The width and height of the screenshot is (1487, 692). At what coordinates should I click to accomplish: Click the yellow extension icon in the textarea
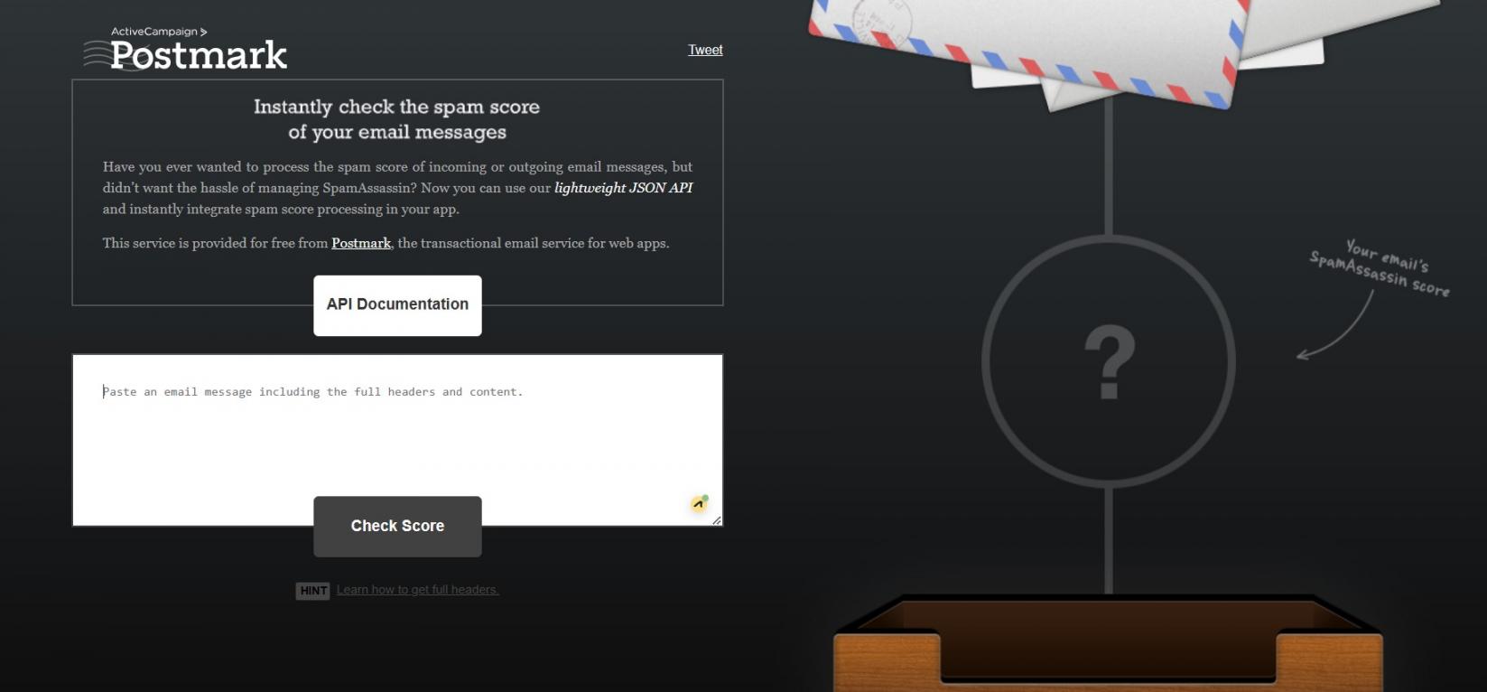pyautogui.click(x=699, y=503)
